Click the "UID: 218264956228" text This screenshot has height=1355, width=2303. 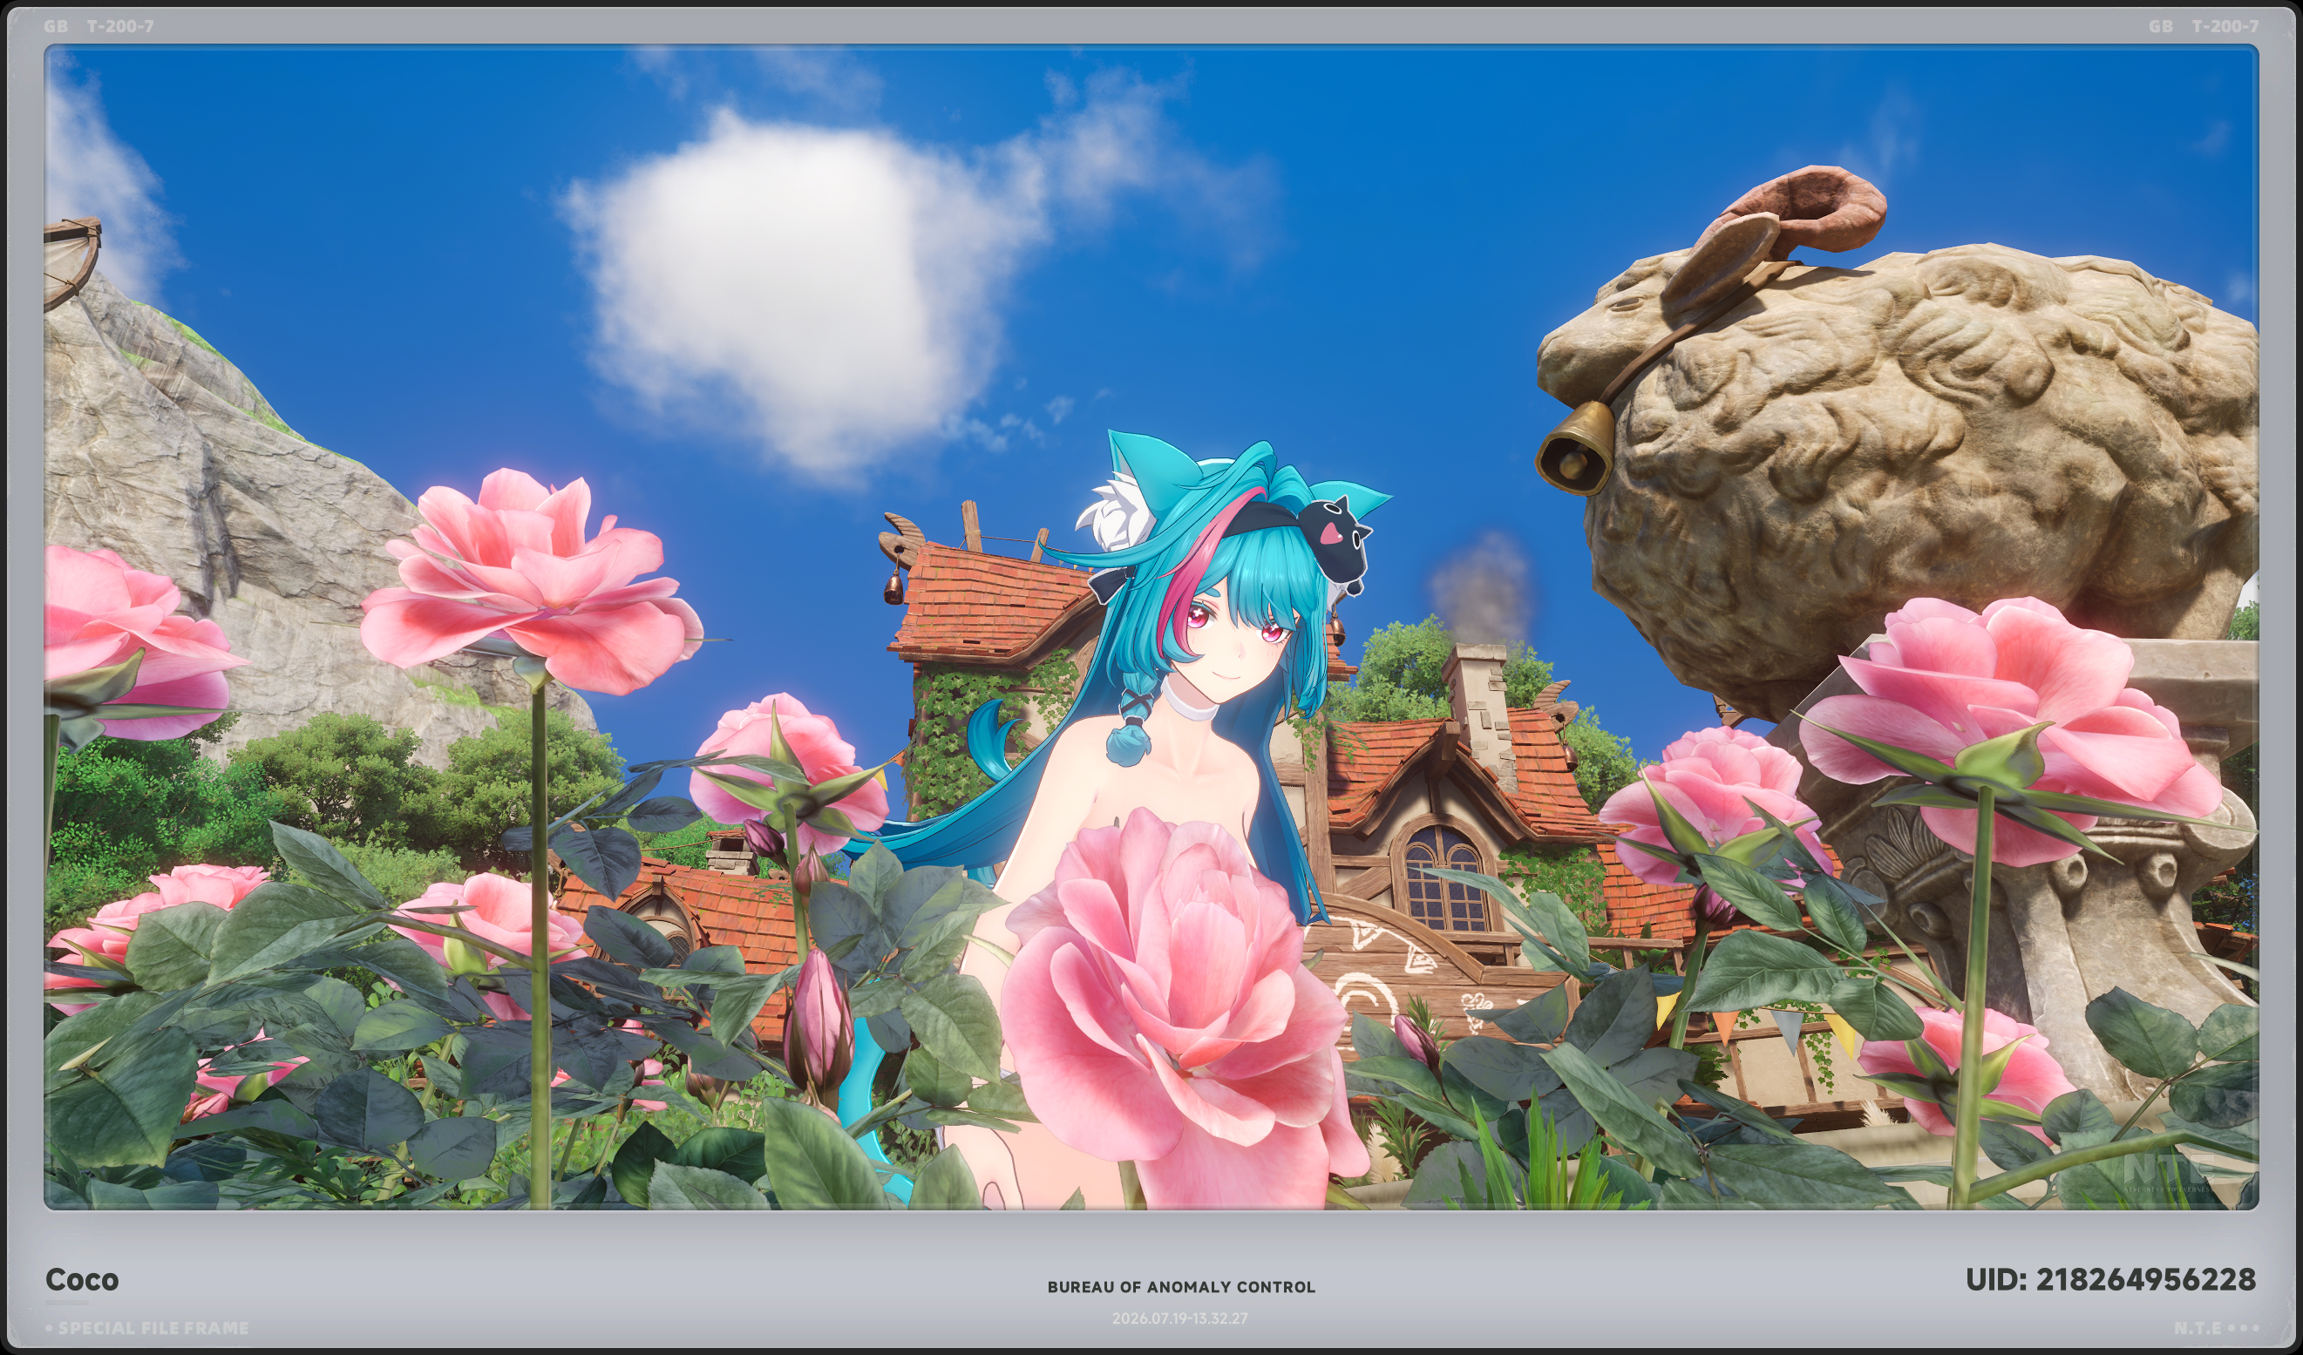[2110, 1279]
